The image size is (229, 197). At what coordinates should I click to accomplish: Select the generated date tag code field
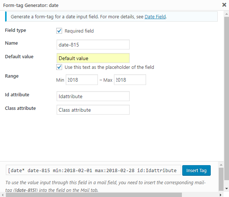tap(93, 170)
